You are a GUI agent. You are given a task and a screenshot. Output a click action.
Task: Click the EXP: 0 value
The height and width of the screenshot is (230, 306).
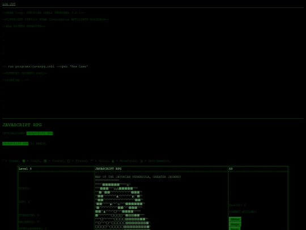(24, 202)
